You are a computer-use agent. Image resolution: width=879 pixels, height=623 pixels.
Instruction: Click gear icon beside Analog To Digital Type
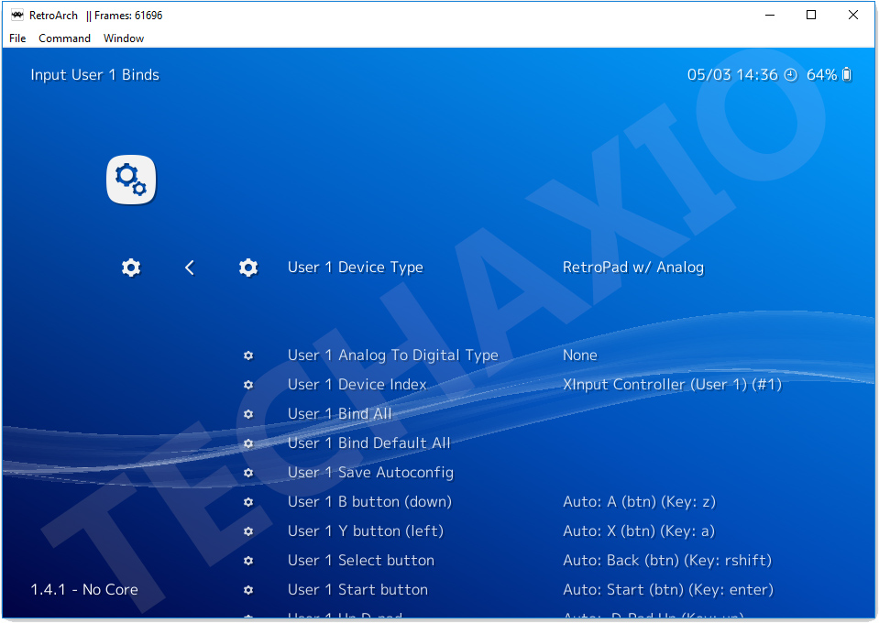click(x=248, y=355)
